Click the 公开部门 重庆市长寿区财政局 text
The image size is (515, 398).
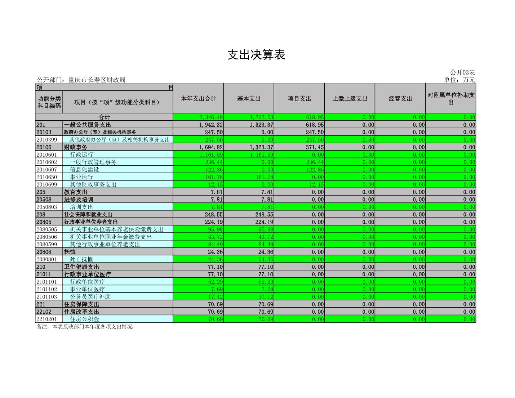[81, 80]
